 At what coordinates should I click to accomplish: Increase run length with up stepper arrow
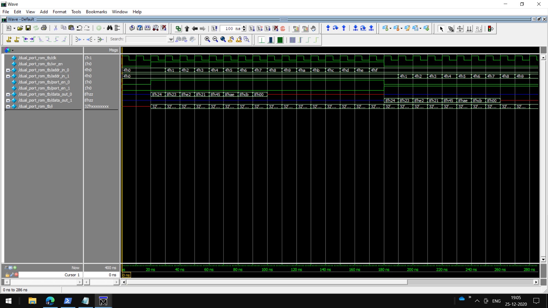pos(244,27)
